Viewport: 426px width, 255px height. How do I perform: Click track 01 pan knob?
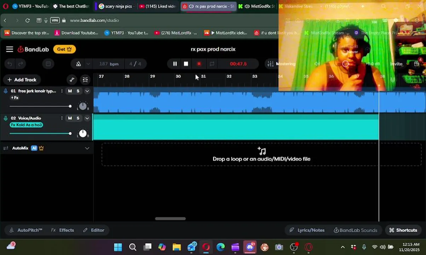coord(83,106)
